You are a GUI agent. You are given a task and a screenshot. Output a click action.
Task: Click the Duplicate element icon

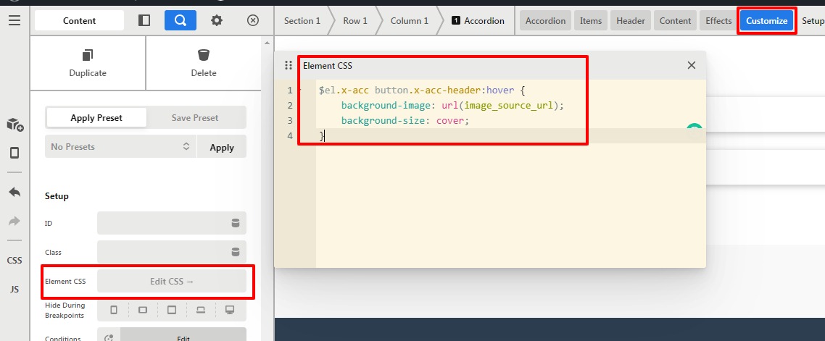[x=88, y=56]
